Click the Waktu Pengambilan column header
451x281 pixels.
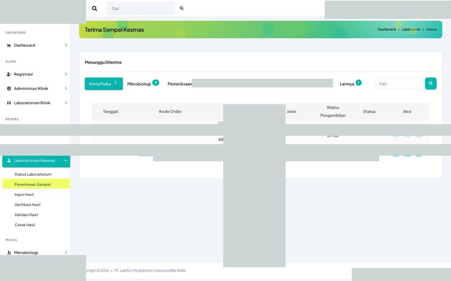(x=333, y=112)
